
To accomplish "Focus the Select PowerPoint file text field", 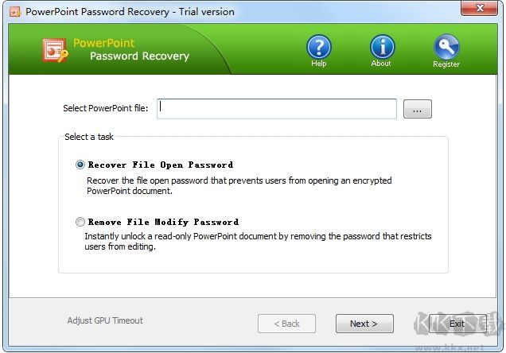I will coord(276,109).
